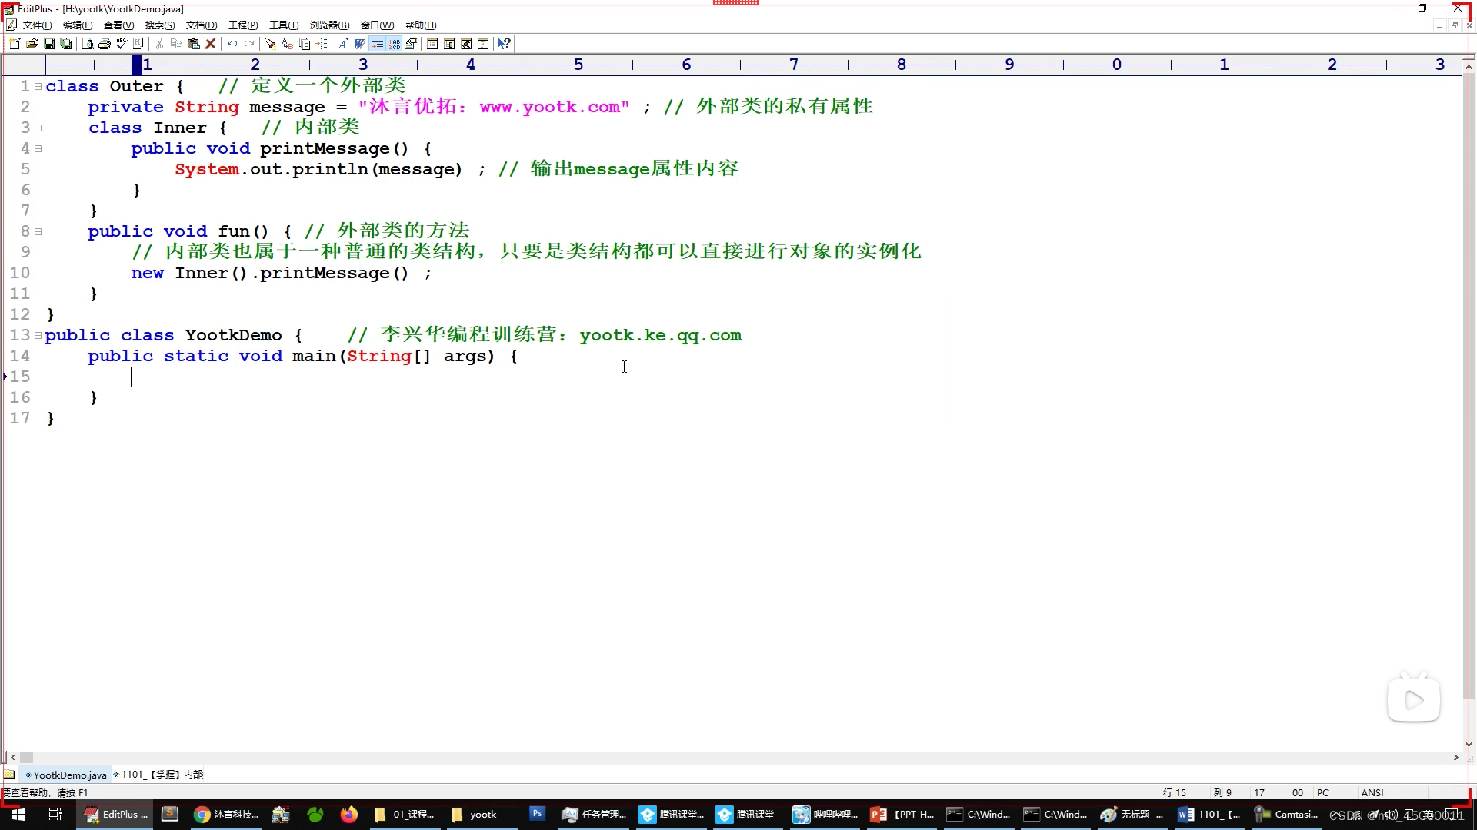Open the 文件(F) menu
This screenshot has width=1477, height=830.
tap(36, 25)
